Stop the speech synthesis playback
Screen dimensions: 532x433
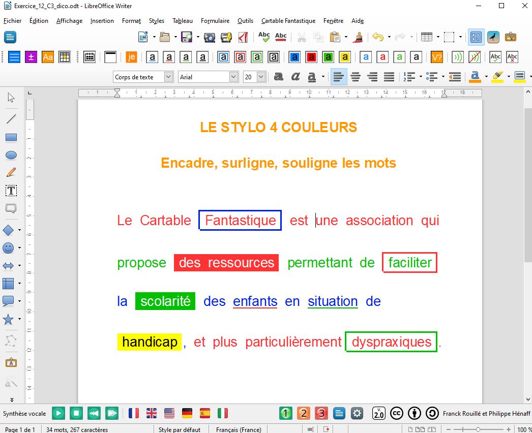point(76,413)
